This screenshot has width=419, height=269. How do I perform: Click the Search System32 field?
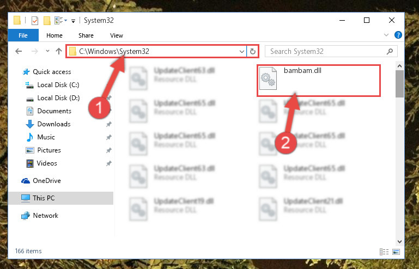coord(331,51)
